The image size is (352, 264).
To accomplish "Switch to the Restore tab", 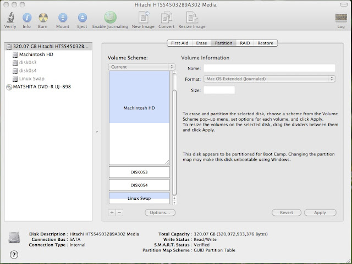I will point(265,43).
